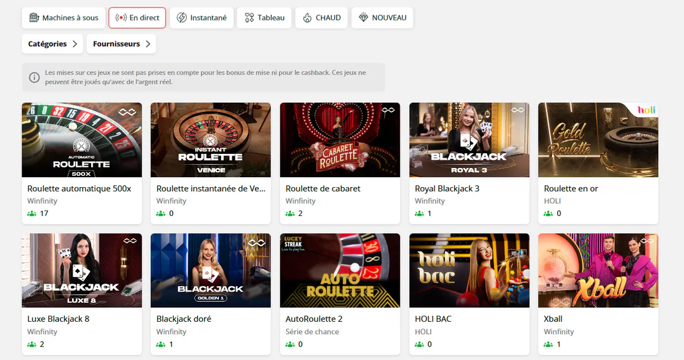
Task: Click Winfinity logo on Xball thumbnail
Action: [646, 241]
